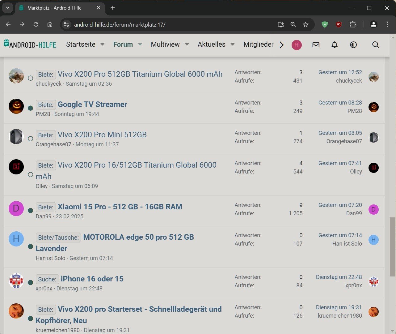396x334 pixels.
Task: Open the last post time Gestern um 12:52
Action: [340, 72]
